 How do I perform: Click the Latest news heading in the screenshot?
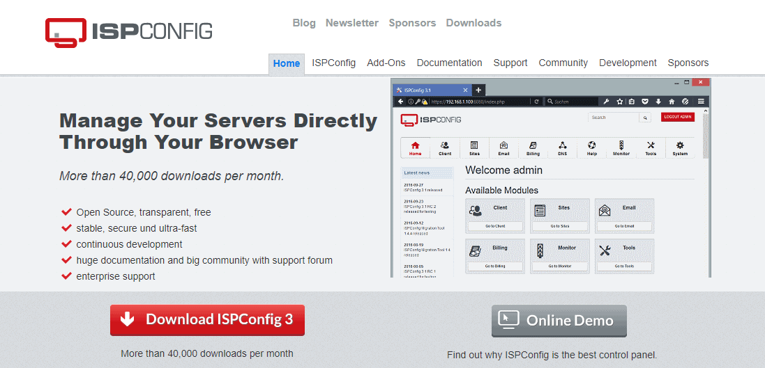(x=416, y=173)
